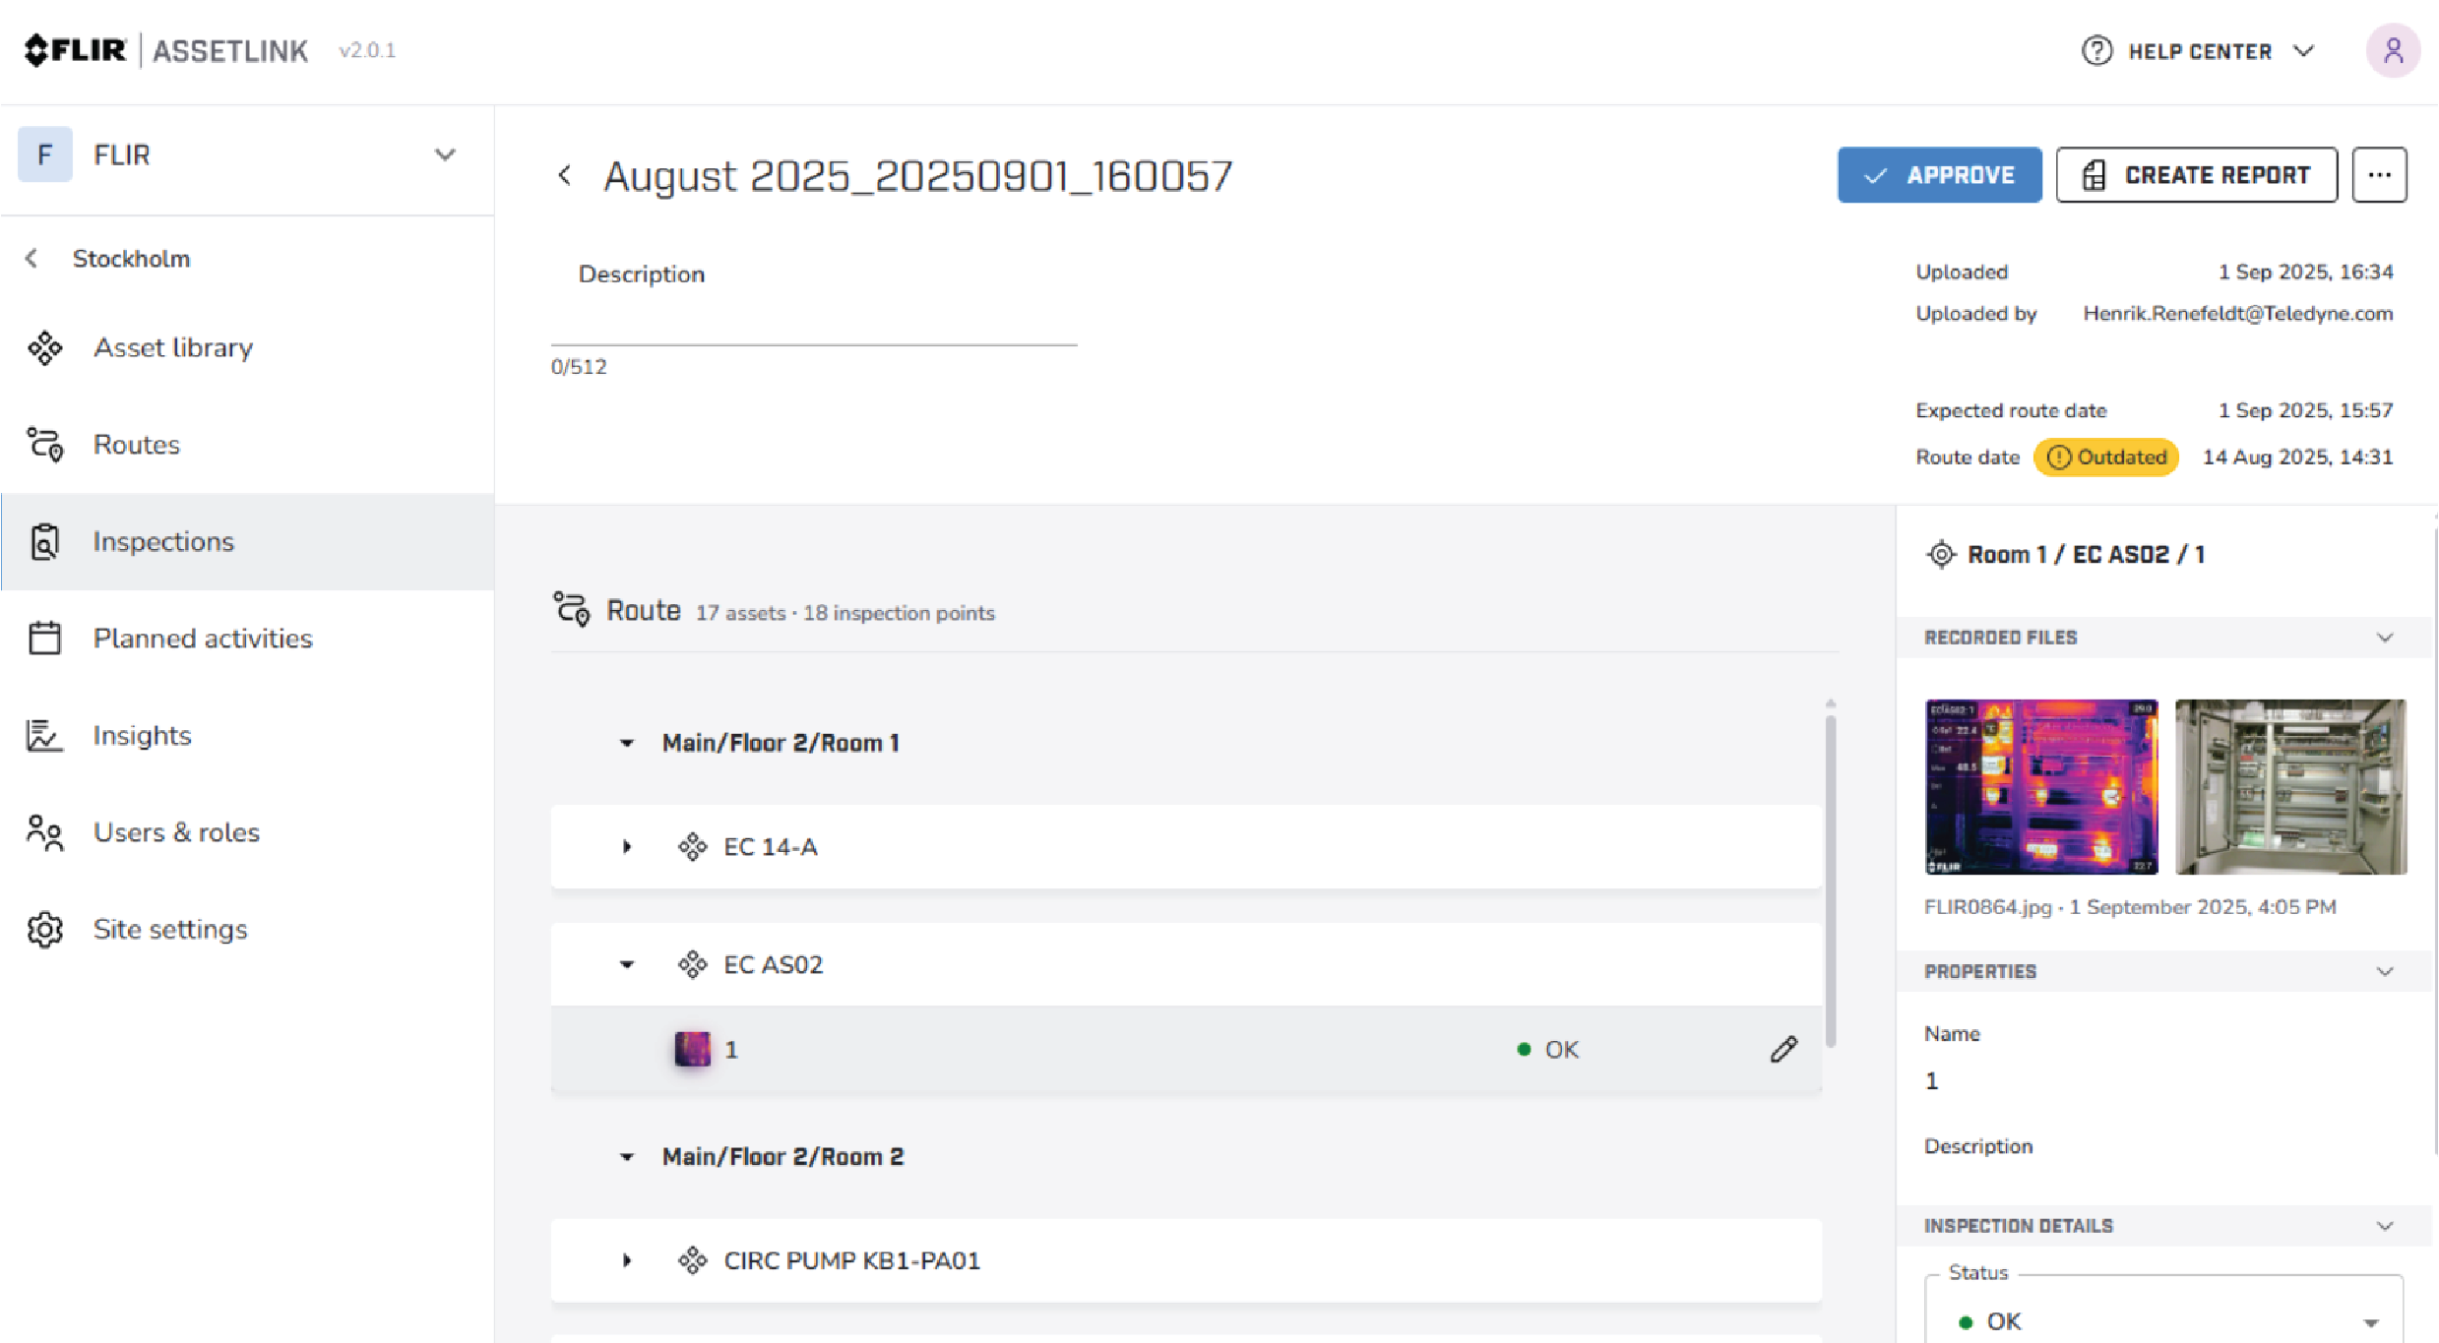Open the thermal image thumbnail
Viewport: 2439px width, 1343px height.
coord(2041,786)
